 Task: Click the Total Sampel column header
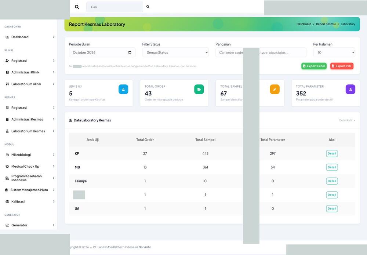205,140
